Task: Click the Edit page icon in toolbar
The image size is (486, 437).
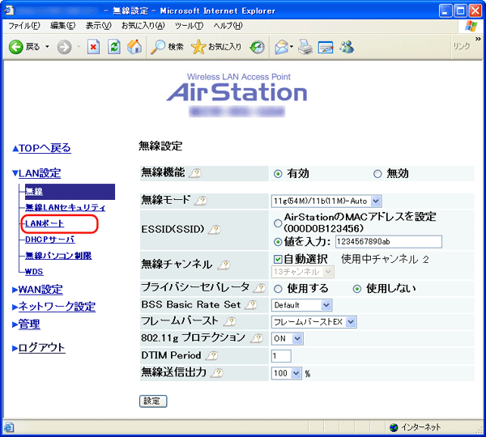Action: pos(326,47)
